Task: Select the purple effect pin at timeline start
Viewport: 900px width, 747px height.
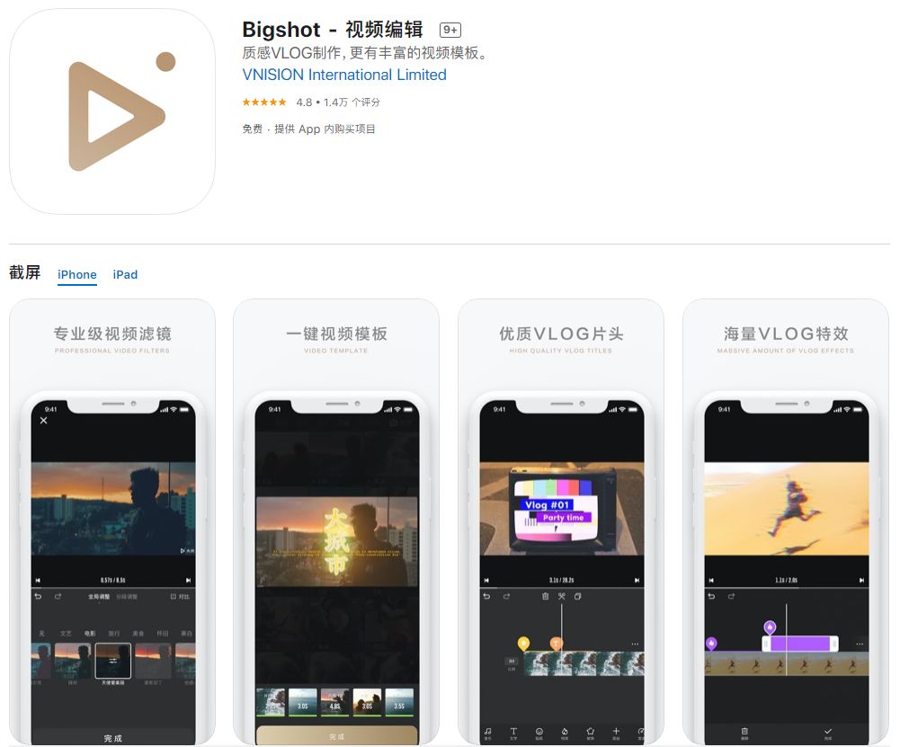Action: click(711, 644)
